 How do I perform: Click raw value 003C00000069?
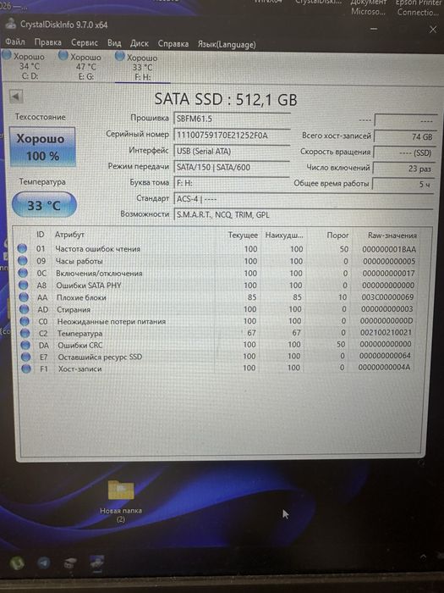[387, 296]
